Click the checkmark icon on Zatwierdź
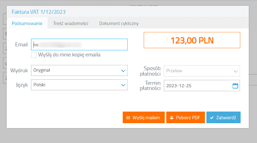 [212, 117]
